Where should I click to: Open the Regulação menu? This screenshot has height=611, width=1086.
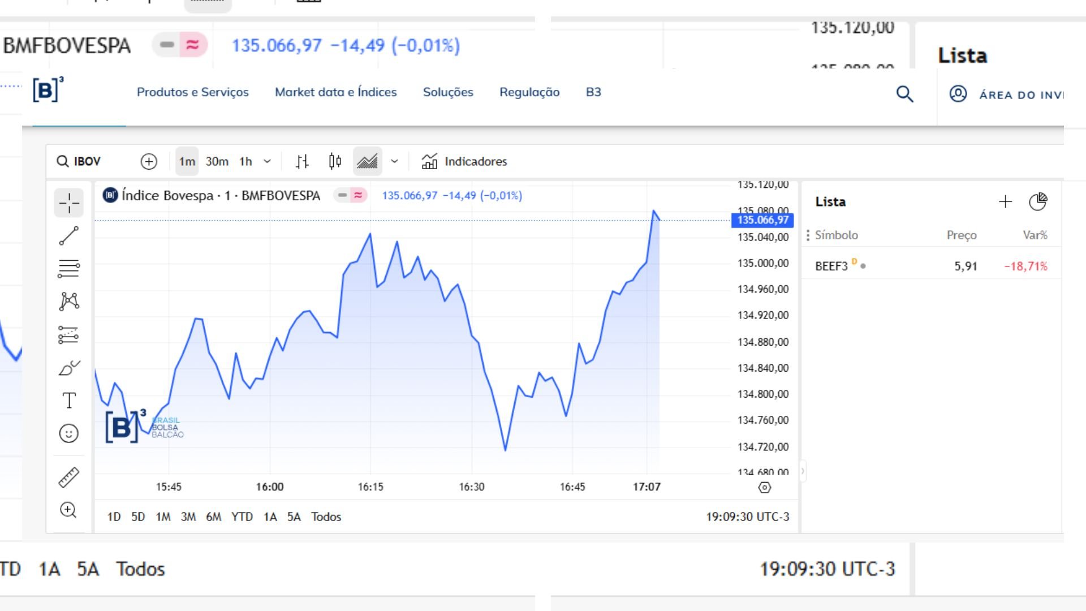tap(529, 92)
